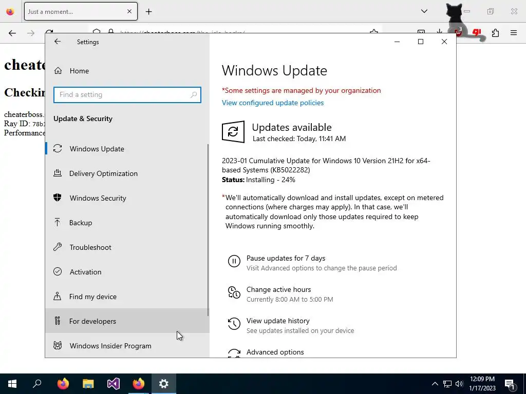Viewport: 526px width, 394px height.
Task: Click the large Updates available refresh icon
Action: pos(233,132)
